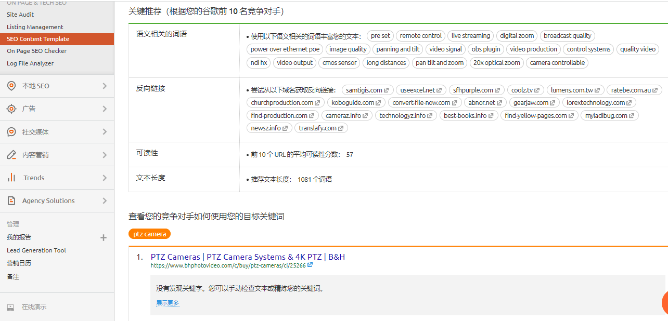668x321 pixels.
Task: Open Lead Generation Tool
Action: click(x=36, y=250)
